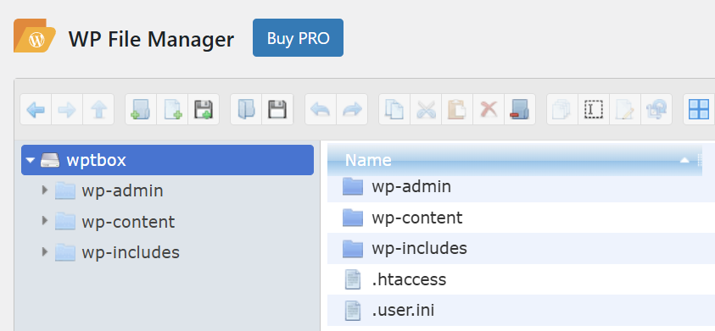Delete the selection with red X icon
715x331 pixels.
pyautogui.click(x=489, y=109)
